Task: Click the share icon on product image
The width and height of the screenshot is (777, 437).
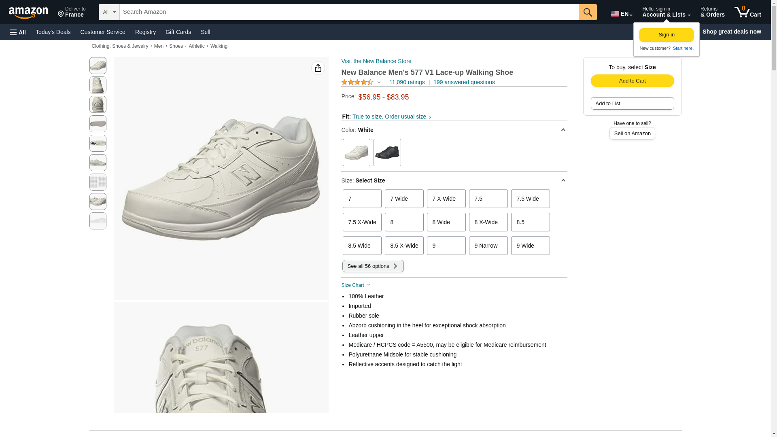Action: tap(318, 68)
